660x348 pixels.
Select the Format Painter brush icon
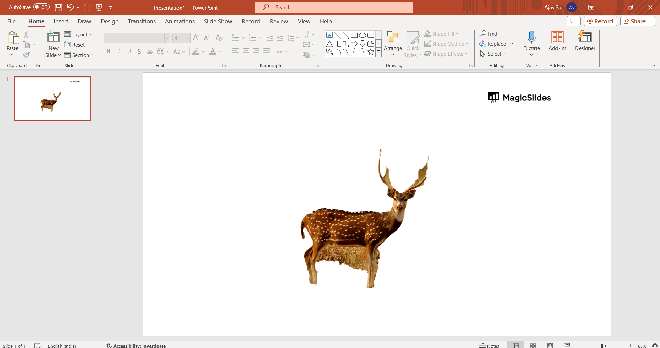click(26, 55)
